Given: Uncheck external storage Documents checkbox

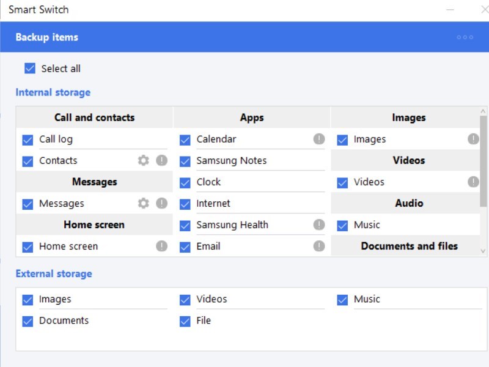Looking at the screenshot, I should [28, 321].
